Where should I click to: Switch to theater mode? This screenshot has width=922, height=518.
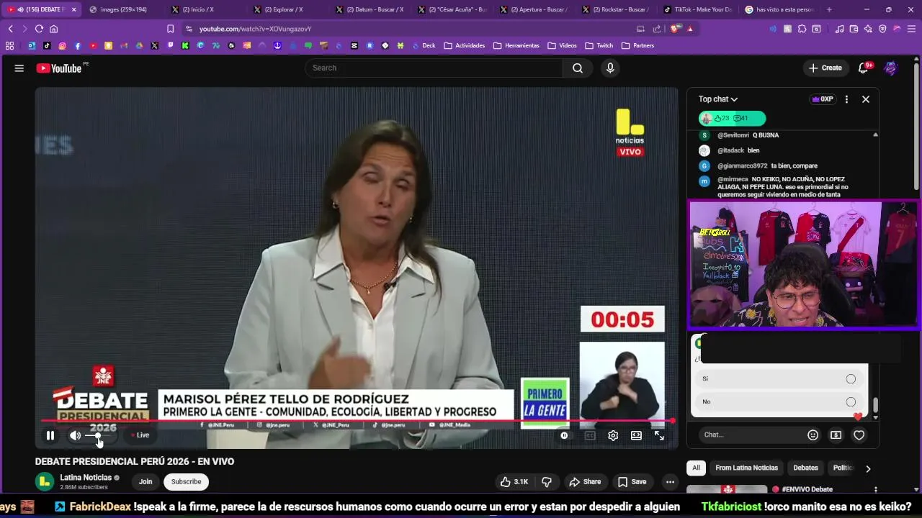point(636,435)
